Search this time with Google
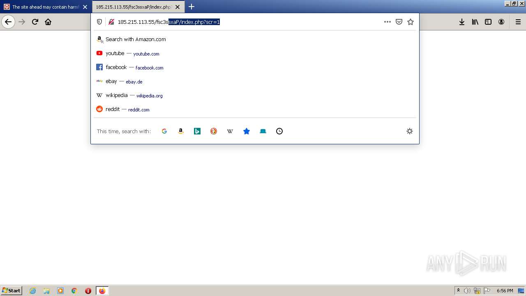This screenshot has height=296, width=526. tap(164, 131)
